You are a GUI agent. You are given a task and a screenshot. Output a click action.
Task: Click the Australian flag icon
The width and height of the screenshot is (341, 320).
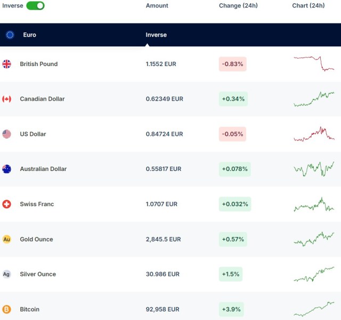7,169
